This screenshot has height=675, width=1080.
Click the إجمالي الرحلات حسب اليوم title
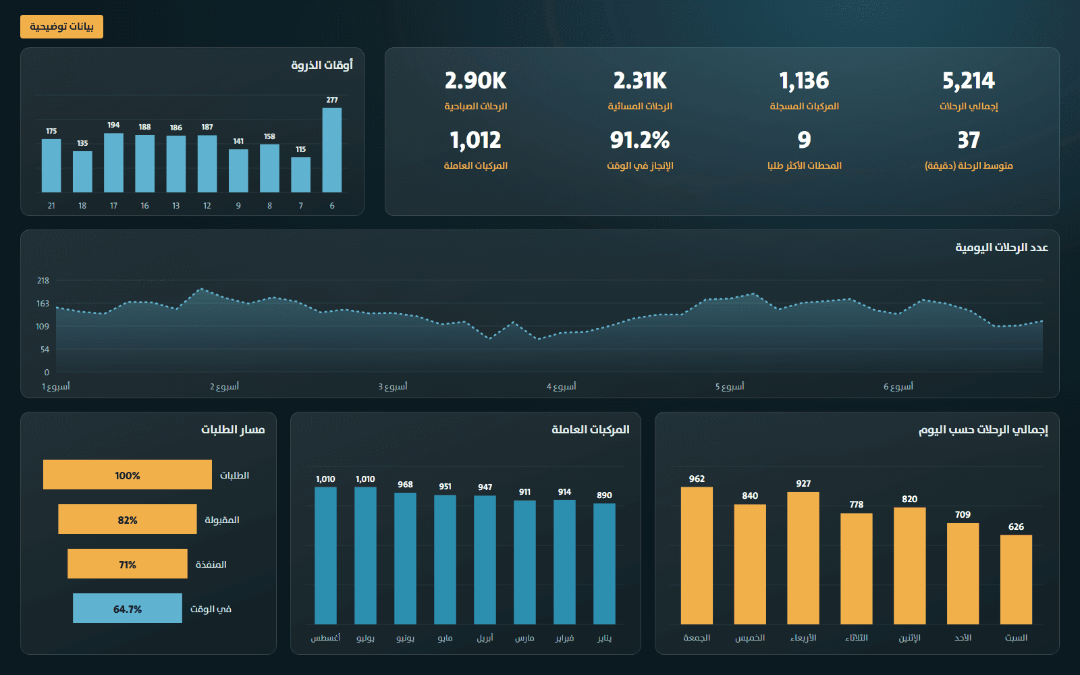coord(983,430)
